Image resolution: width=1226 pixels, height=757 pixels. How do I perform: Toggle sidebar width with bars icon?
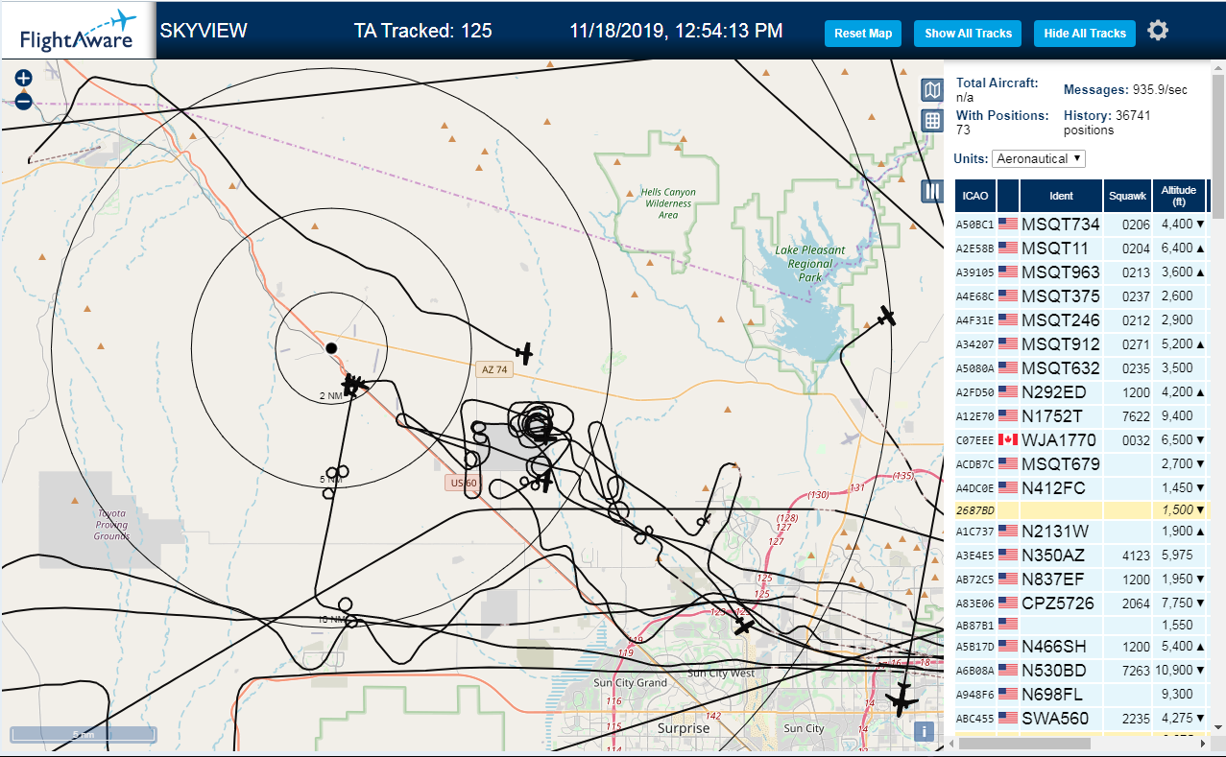pyautogui.click(x=932, y=191)
